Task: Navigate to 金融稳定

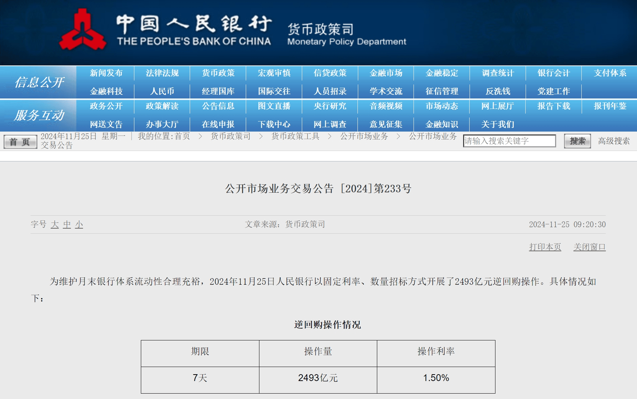Action: pos(442,73)
